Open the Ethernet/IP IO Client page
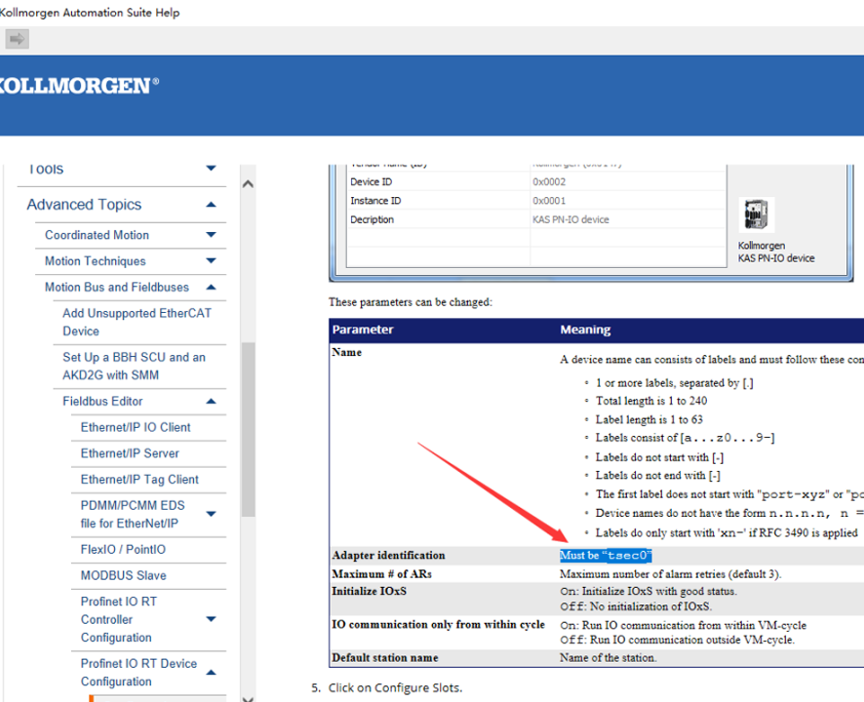This screenshot has width=864, height=702. [136, 427]
